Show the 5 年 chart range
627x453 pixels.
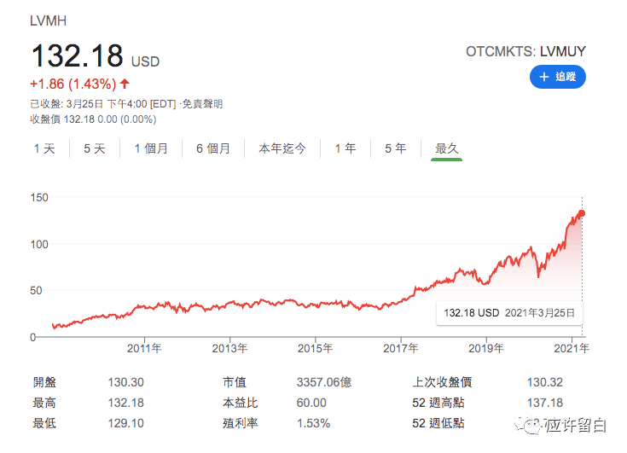(396, 148)
